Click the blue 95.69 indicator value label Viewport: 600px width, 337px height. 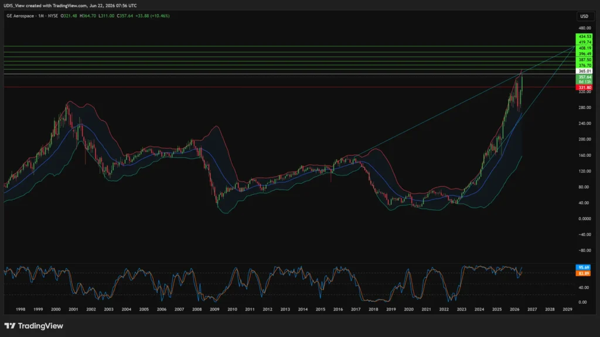(583, 267)
